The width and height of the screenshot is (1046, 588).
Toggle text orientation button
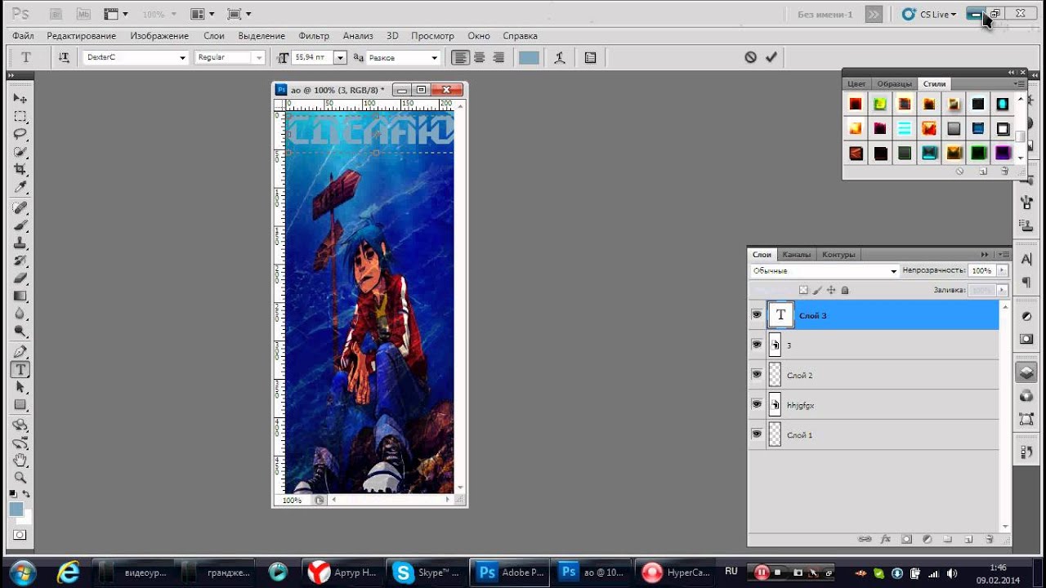click(x=64, y=57)
